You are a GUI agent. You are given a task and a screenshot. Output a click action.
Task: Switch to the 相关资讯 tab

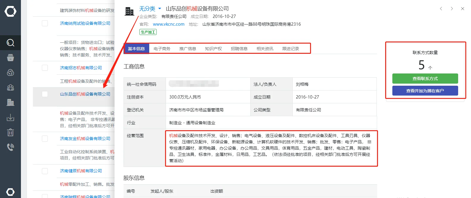265,49
